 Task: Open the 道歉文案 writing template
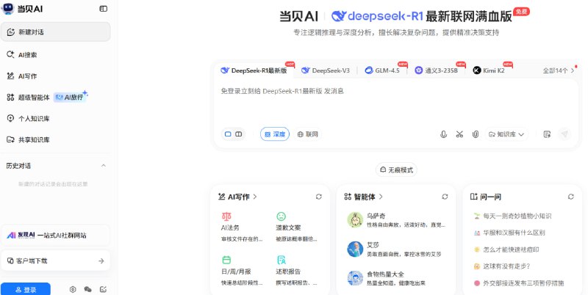[x=298, y=227]
